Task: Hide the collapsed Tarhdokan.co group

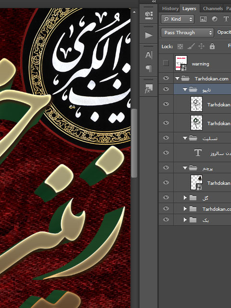Action: click(166, 208)
